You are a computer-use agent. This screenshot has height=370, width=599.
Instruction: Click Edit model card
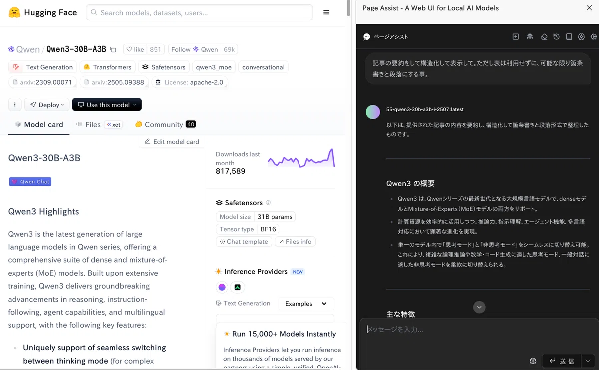pos(172,142)
